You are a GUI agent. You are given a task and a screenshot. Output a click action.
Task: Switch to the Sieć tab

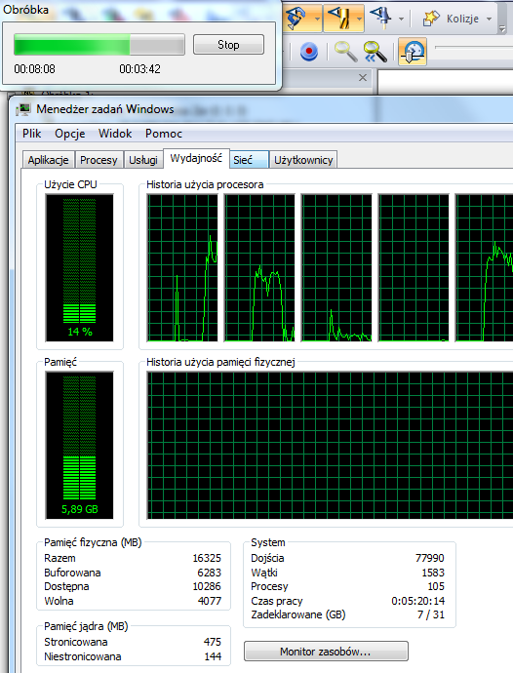(249, 160)
